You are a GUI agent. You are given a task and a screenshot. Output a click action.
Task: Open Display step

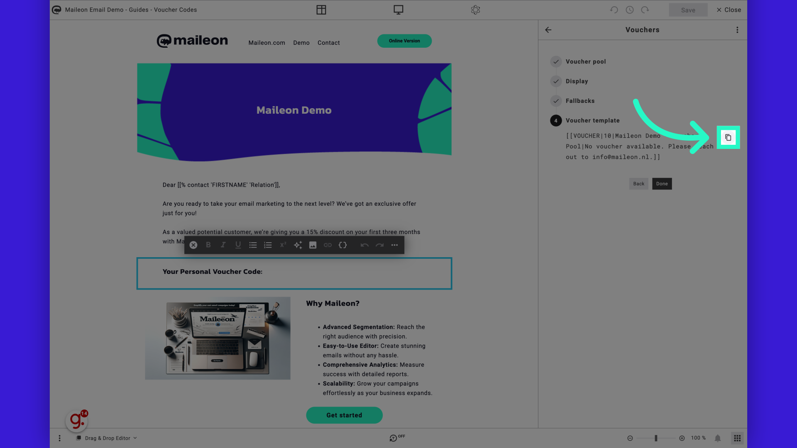pyautogui.click(x=570, y=81)
